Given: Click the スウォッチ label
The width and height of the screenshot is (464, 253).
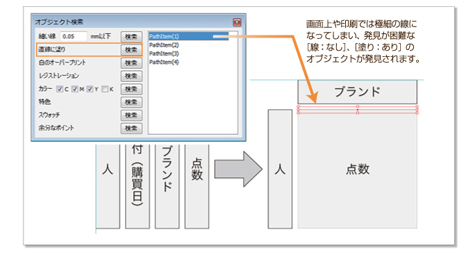Looking at the screenshot, I should tap(49, 115).
